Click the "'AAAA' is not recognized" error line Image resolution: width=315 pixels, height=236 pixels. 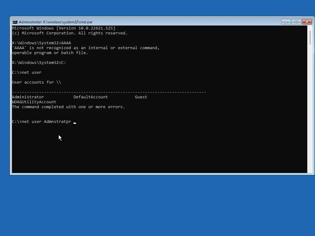pyautogui.click(x=86, y=48)
